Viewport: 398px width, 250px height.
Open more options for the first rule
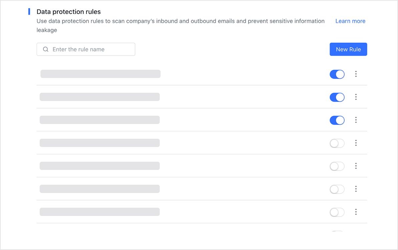tap(356, 74)
